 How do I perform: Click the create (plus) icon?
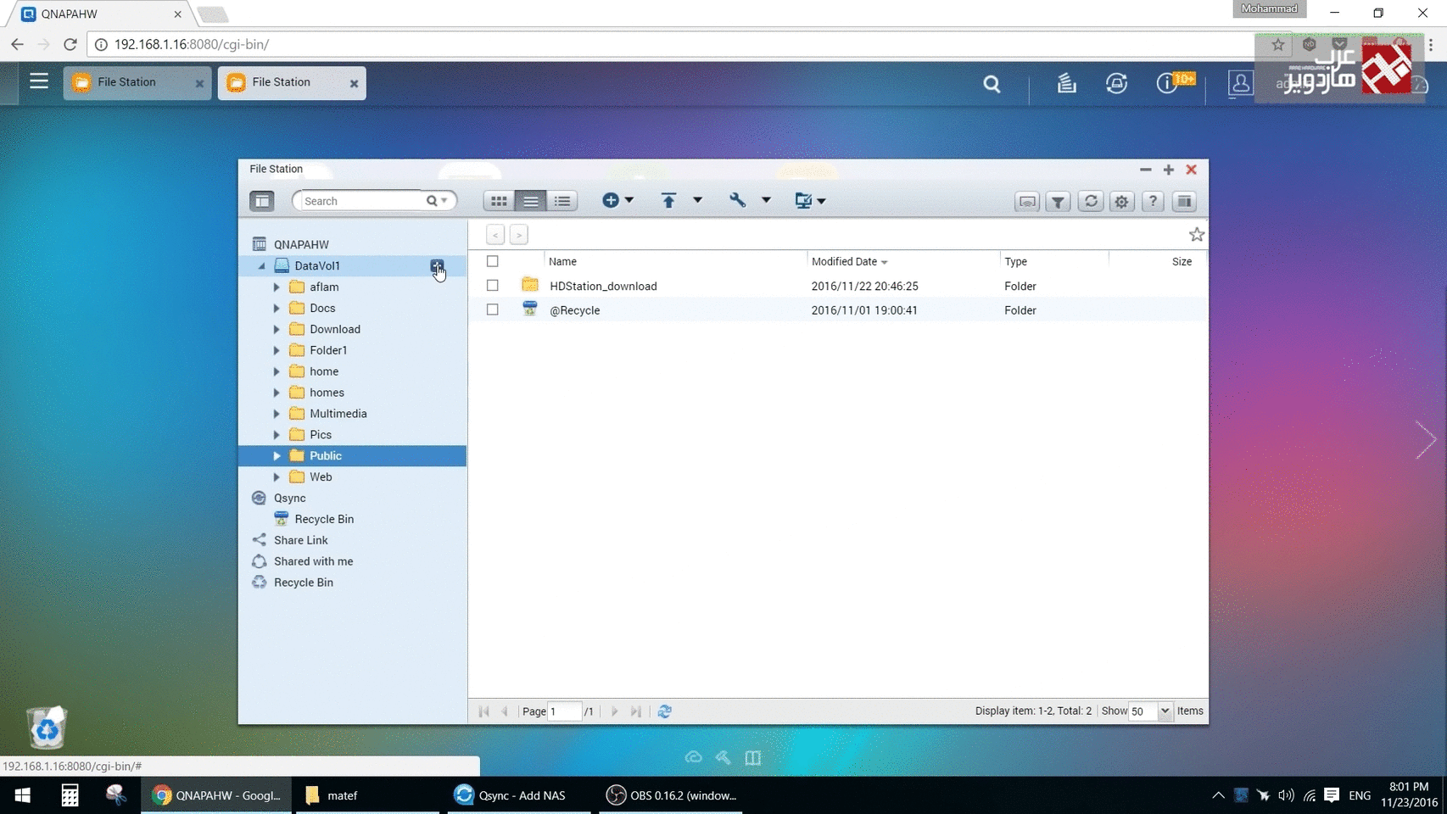coord(611,200)
